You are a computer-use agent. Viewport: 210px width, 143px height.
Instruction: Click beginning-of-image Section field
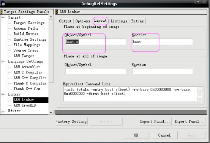point(162,42)
